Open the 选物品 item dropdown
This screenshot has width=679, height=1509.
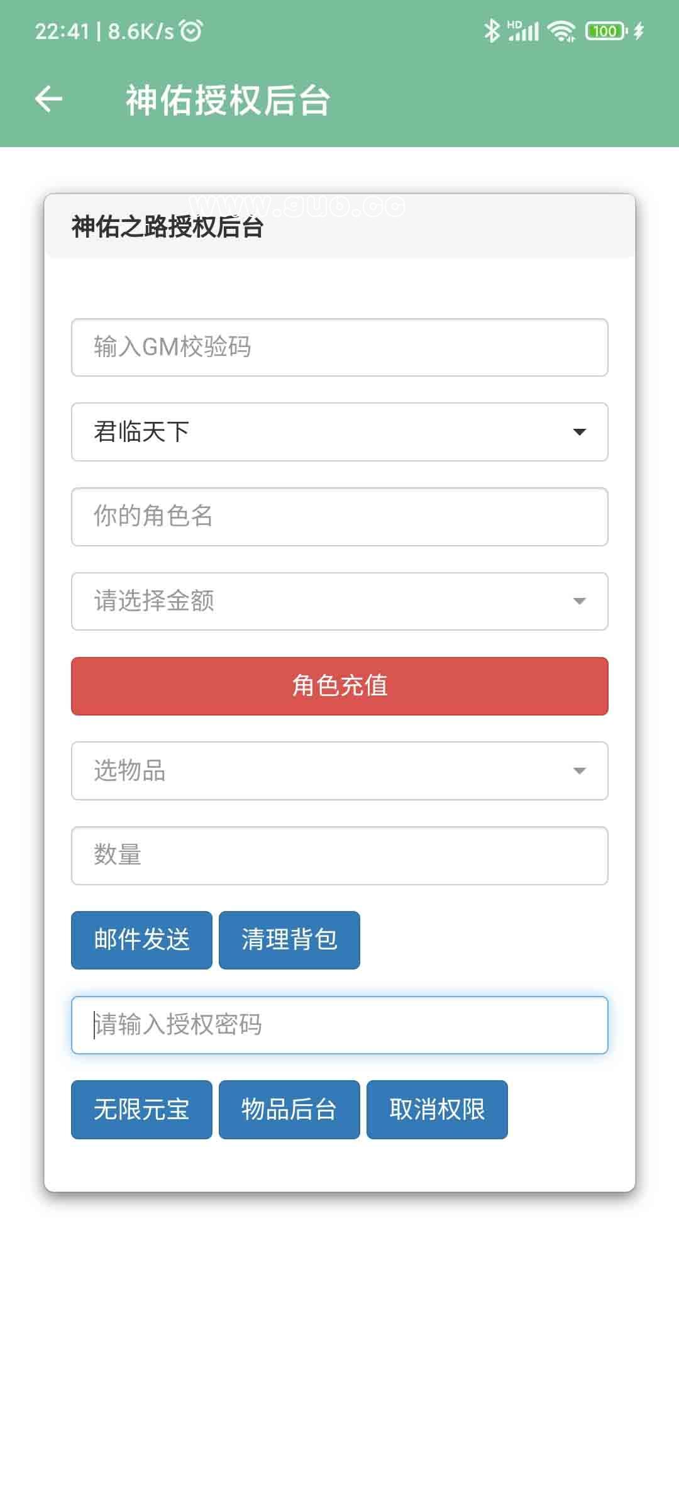(x=339, y=771)
